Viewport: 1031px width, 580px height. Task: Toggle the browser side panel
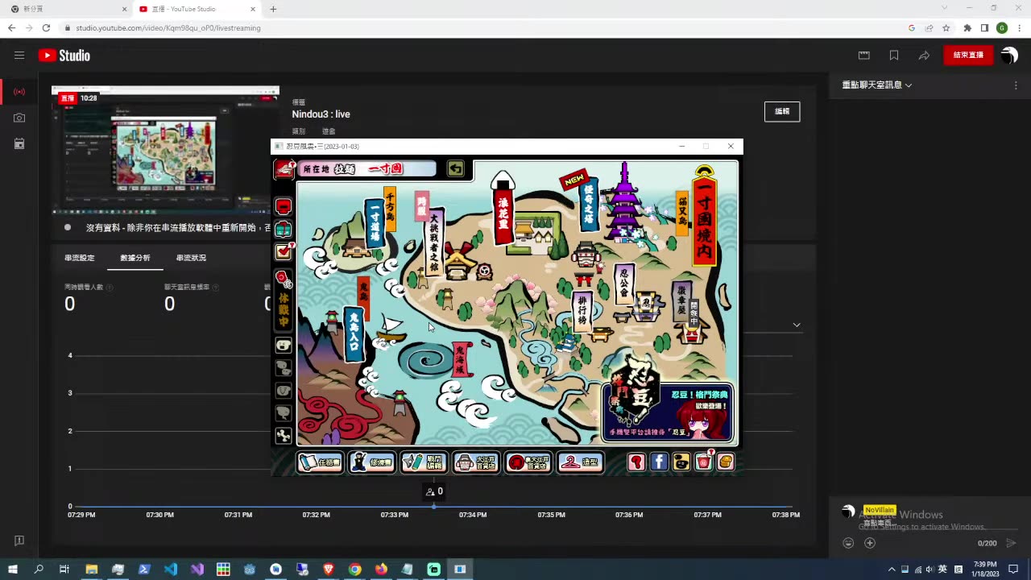coord(984,27)
